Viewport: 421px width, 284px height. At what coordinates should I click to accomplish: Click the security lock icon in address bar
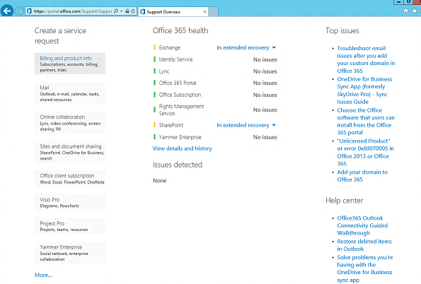tap(127, 11)
